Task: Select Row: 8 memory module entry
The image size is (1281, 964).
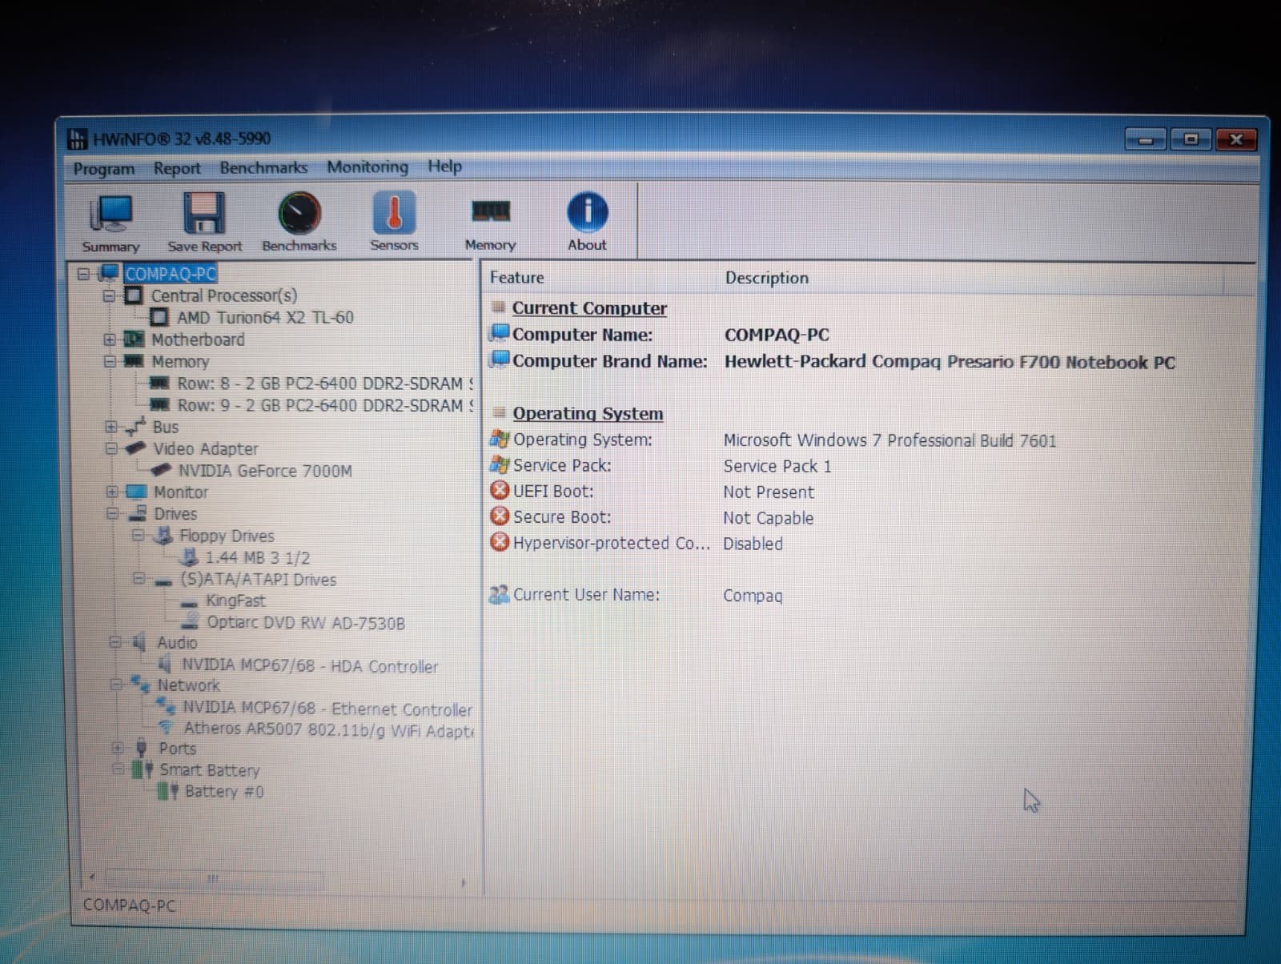Action: [325, 384]
